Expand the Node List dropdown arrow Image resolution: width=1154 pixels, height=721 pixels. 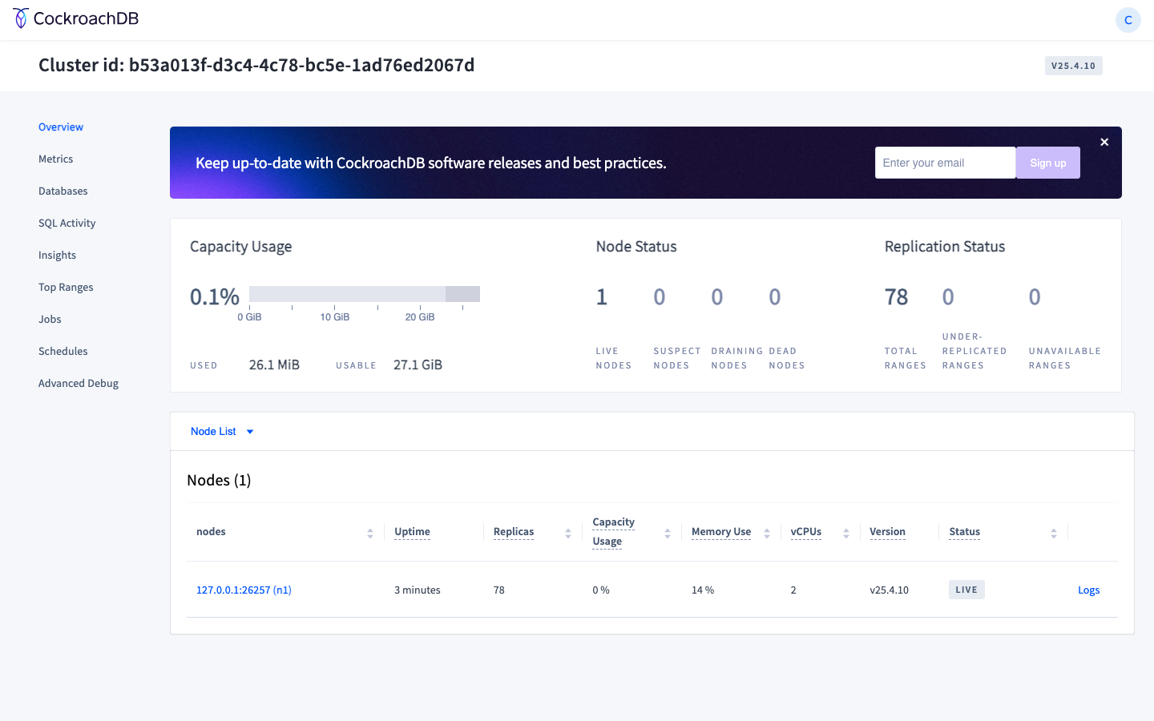coord(250,432)
